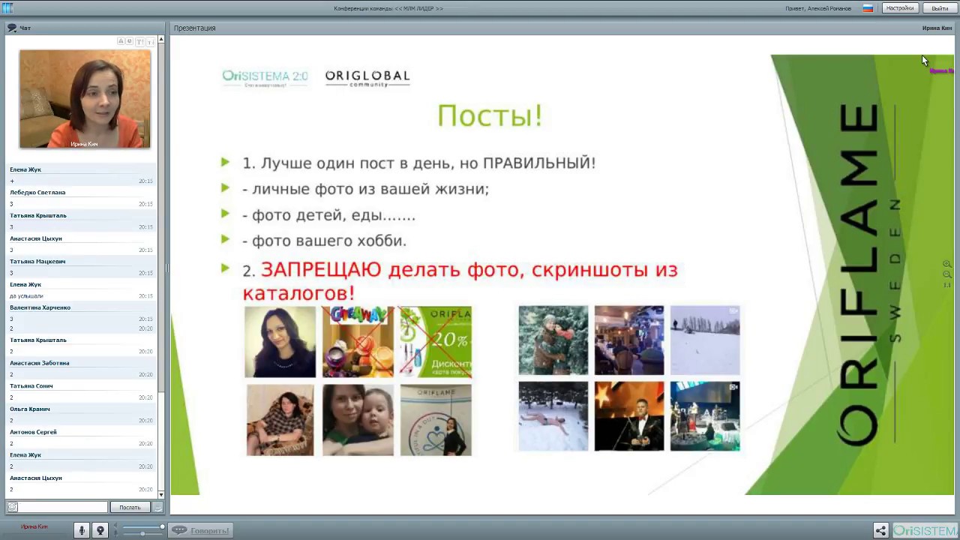Toggle the webcam button
Viewport: 960px width, 540px height.
100,530
